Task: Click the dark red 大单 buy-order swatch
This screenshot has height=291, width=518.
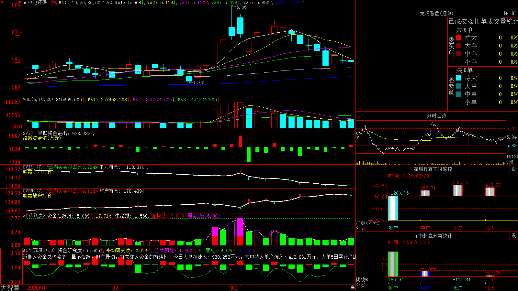Action: [458, 46]
